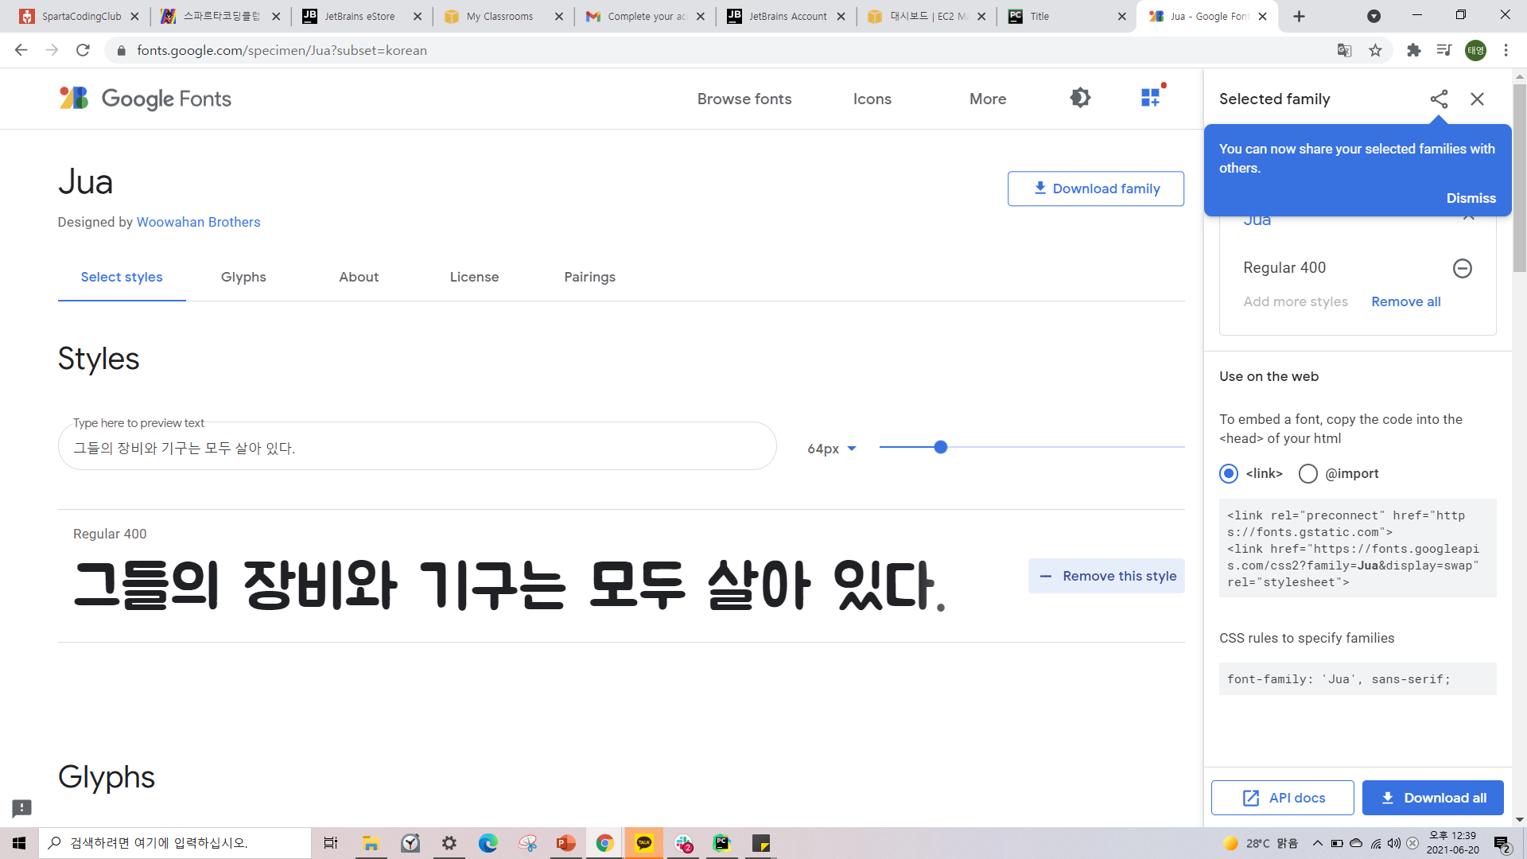
Task: Open new browser tab
Action: point(1299,16)
